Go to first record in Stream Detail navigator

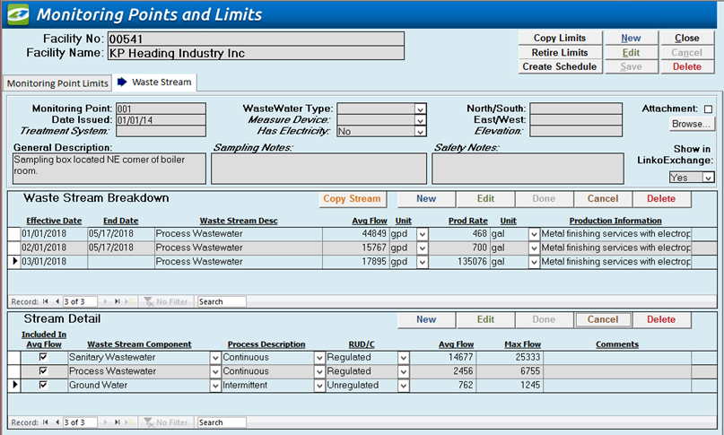[x=45, y=422]
